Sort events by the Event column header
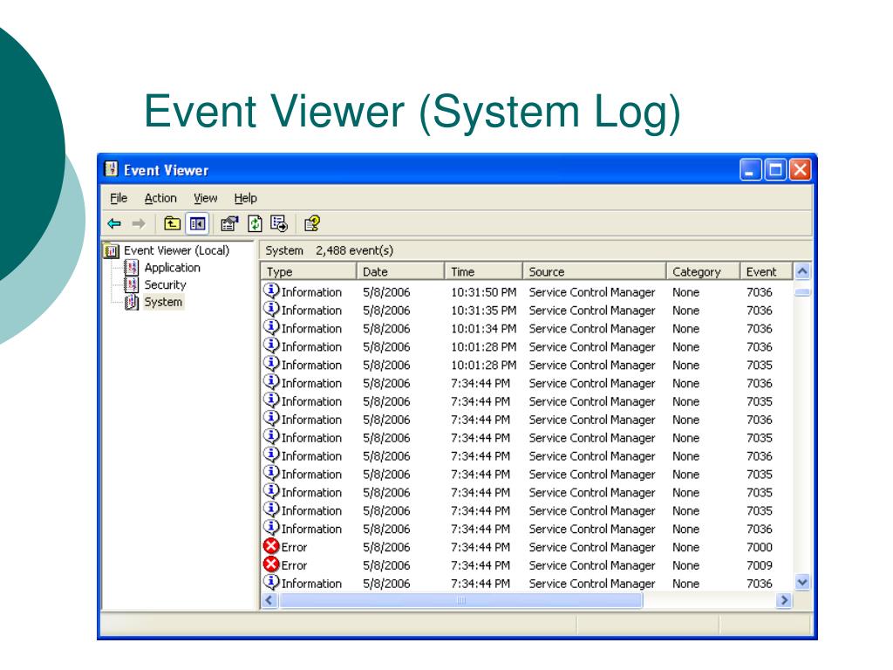 (x=766, y=272)
